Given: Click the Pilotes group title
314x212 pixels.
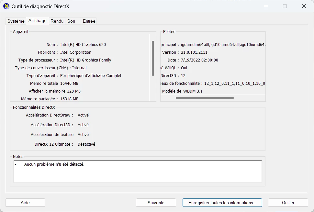Looking at the screenshot, I should [169, 32].
